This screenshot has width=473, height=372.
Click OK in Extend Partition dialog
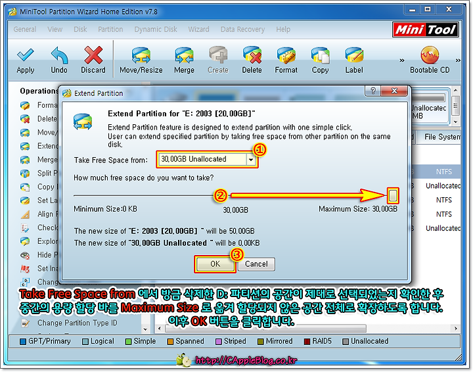point(215,264)
